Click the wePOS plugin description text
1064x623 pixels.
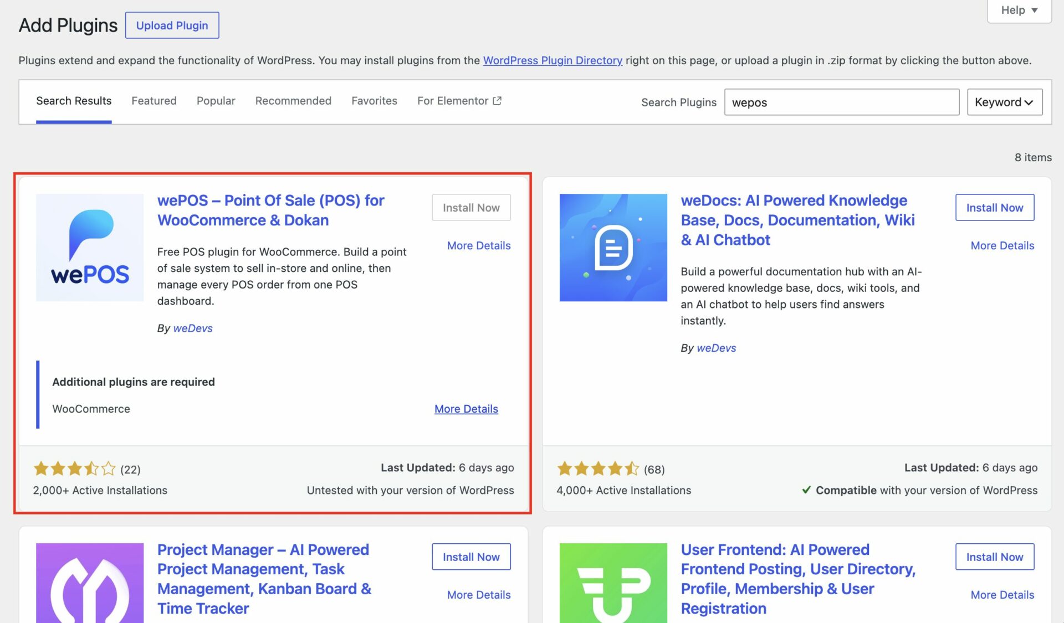point(282,276)
